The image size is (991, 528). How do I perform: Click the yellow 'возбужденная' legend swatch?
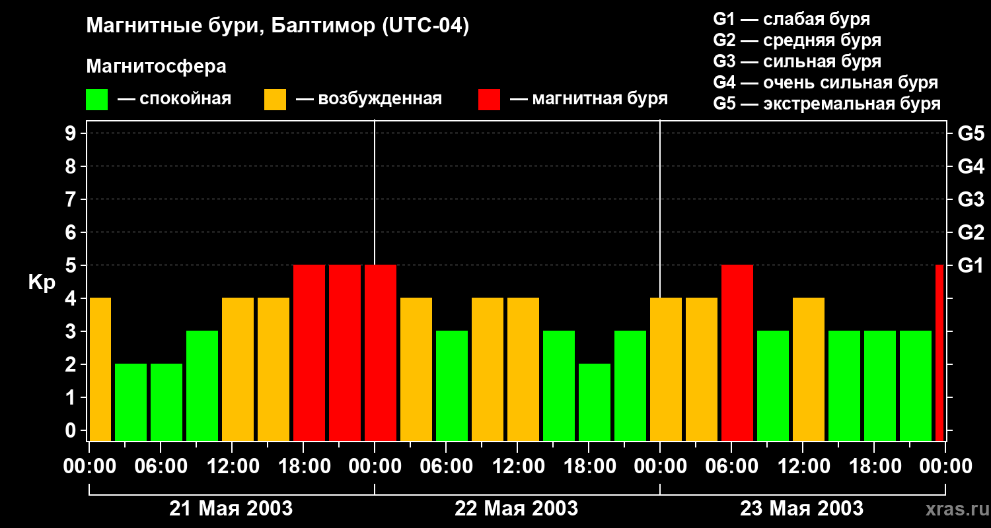pyautogui.click(x=275, y=100)
